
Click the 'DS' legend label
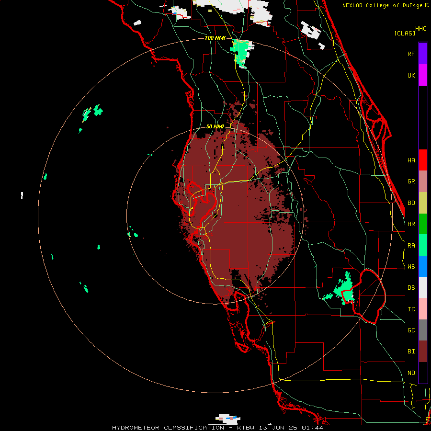coord(411,288)
